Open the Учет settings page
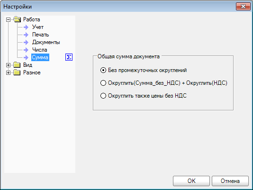This screenshot has width=253, height=190. click(38, 27)
